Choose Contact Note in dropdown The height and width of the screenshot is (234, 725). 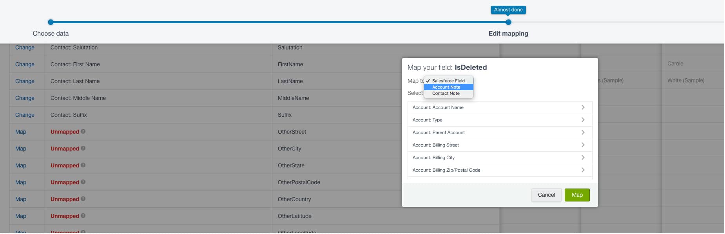(x=446, y=93)
